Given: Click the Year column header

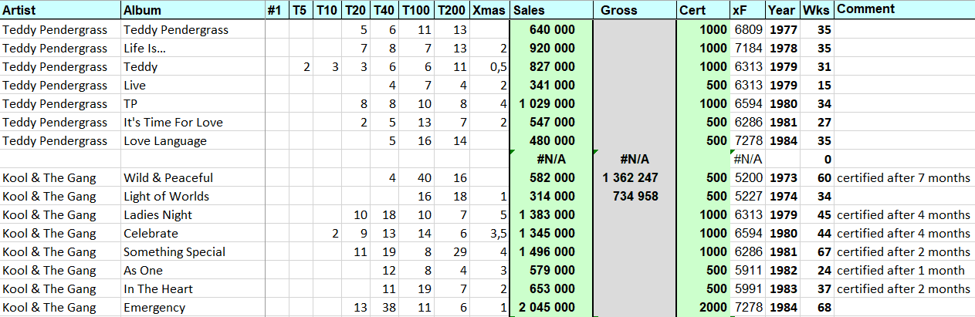Looking at the screenshot, I should click(783, 10).
